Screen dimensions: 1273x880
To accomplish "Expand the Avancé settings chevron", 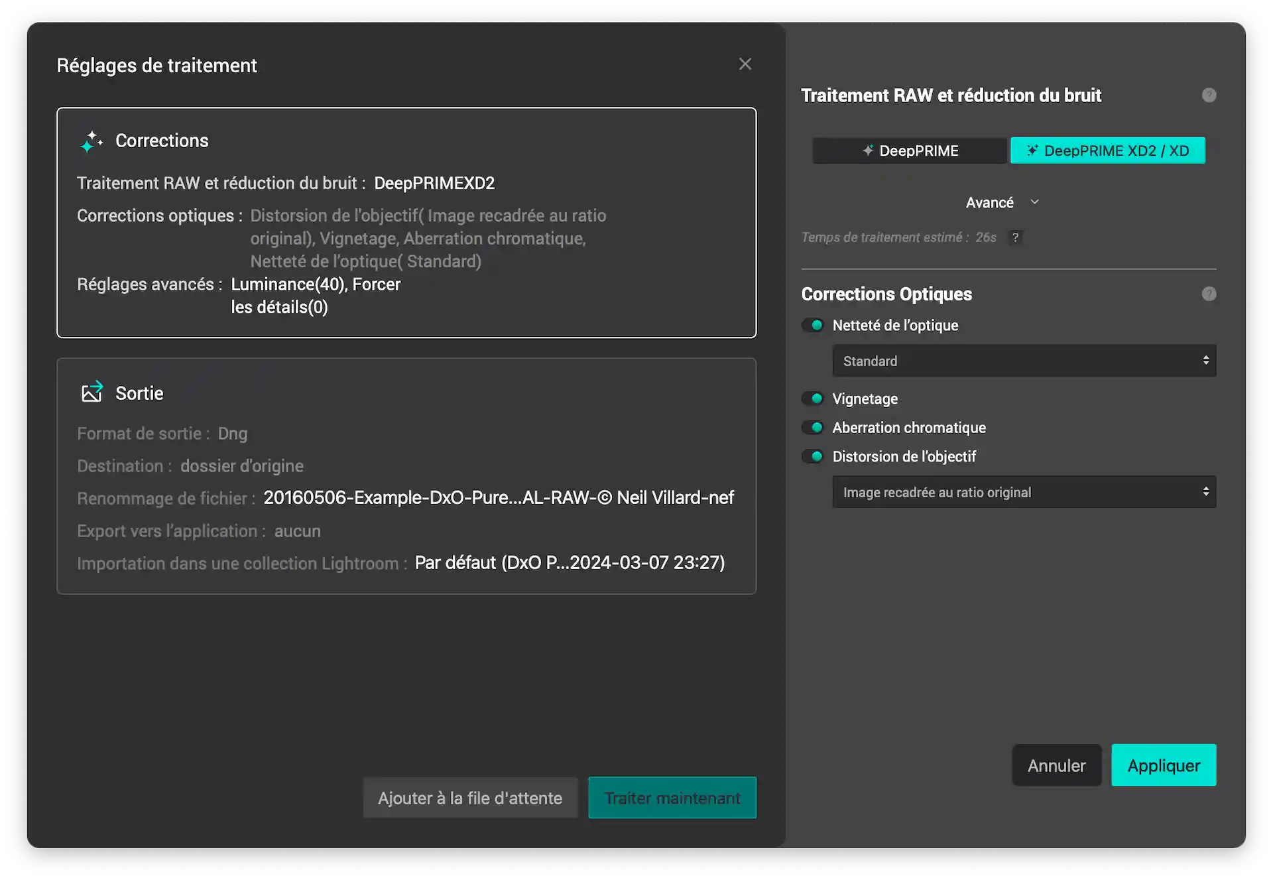I will 1034,202.
